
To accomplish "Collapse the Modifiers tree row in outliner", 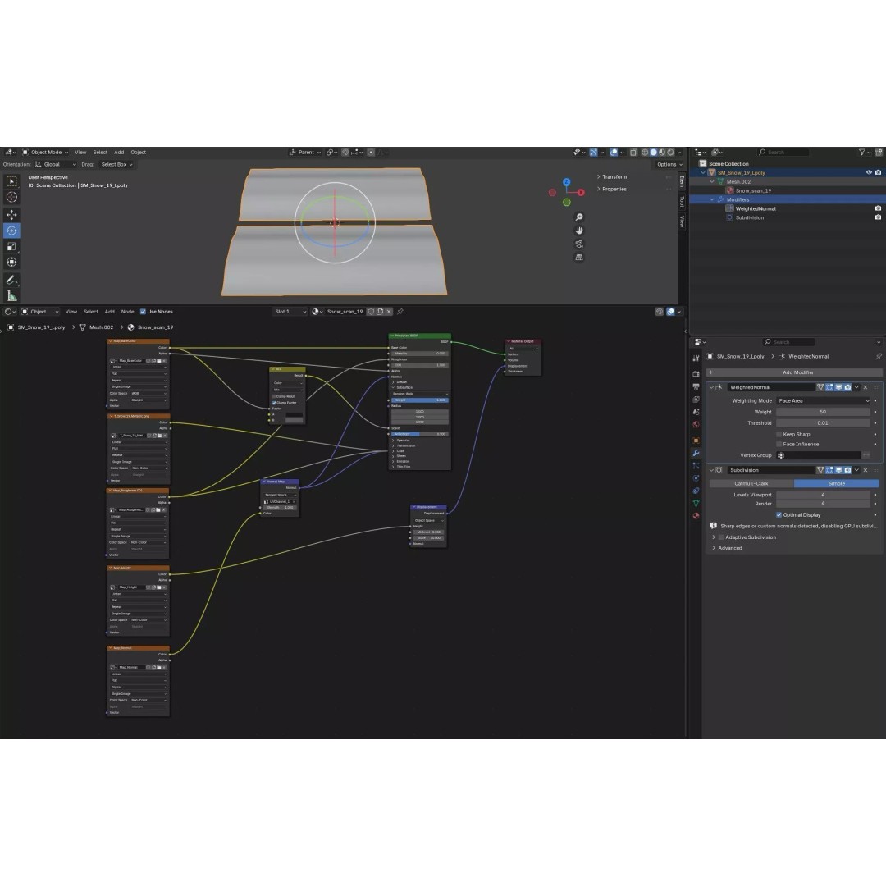I will pyautogui.click(x=712, y=199).
